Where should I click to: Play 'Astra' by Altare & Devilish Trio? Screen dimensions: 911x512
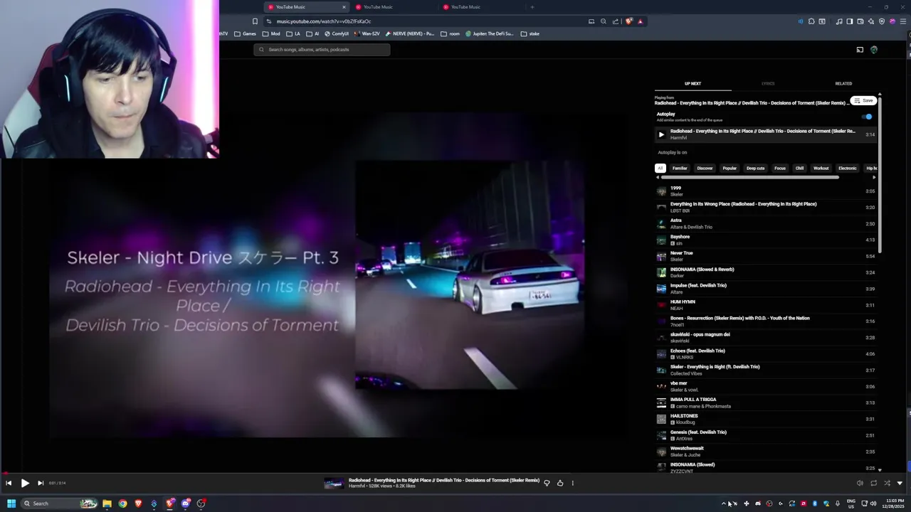pyautogui.click(x=765, y=224)
